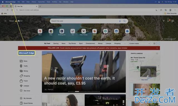This screenshot has height=106, width=178.
Task: Open the Money sidebar item
Action: tap(24, 71)
